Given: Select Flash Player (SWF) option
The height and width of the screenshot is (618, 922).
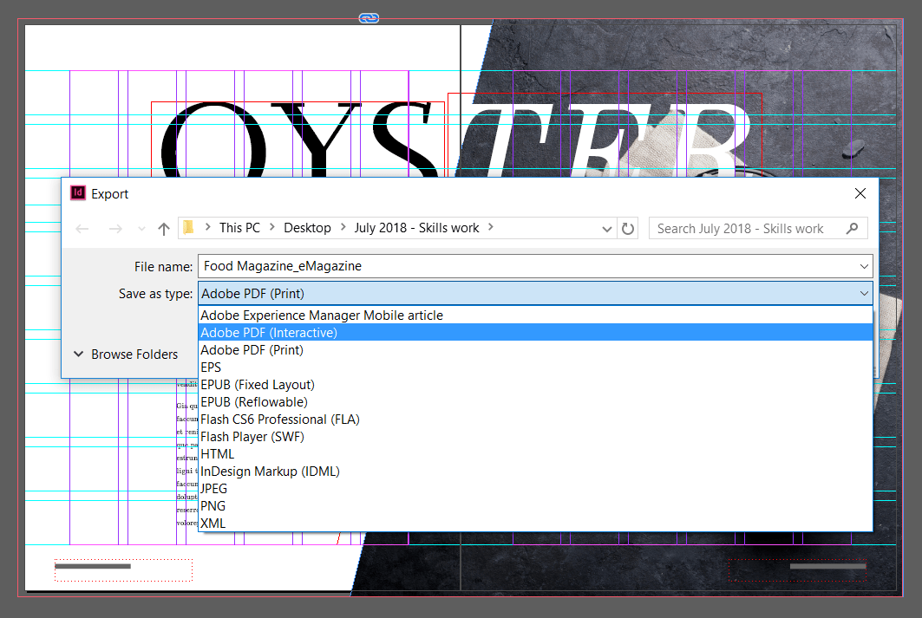Looking at the screenshot, I should pos(535,437).
